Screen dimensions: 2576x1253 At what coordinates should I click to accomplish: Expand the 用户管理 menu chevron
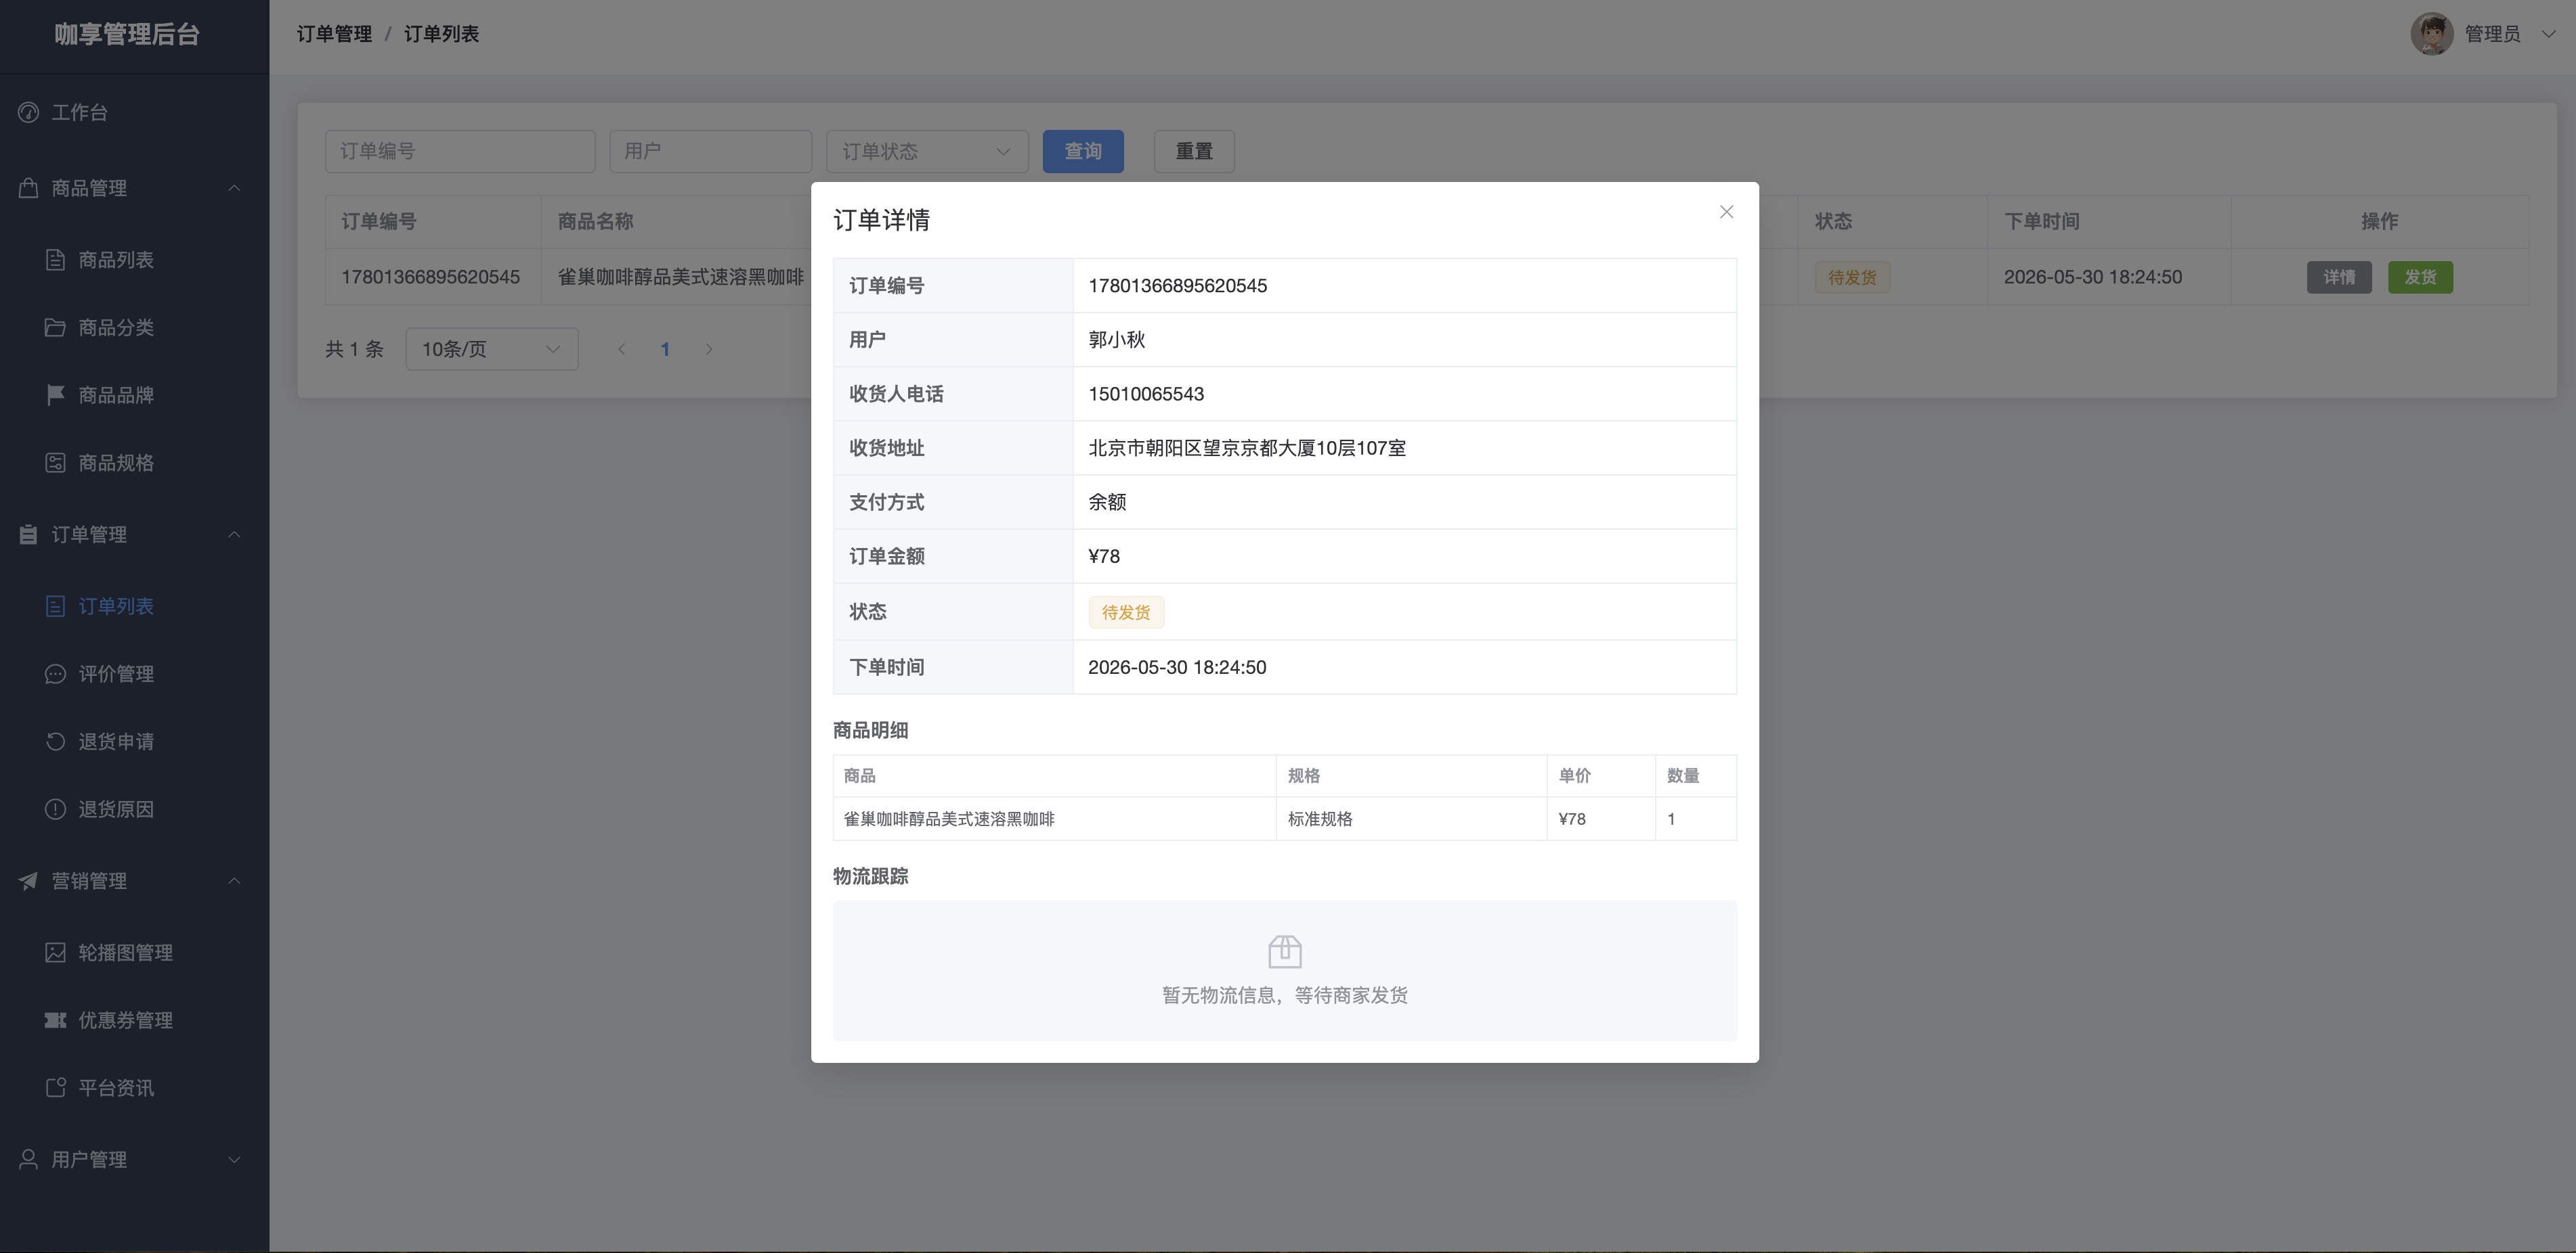[234, 1159]
